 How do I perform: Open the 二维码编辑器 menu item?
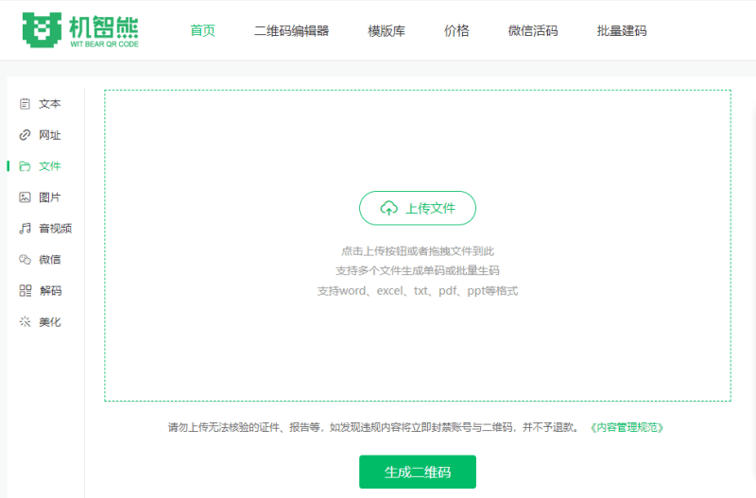point(291,31)
